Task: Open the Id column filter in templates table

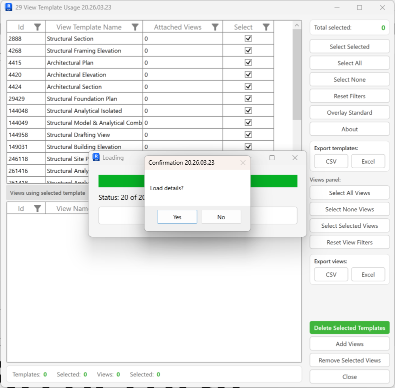Action: [x=37, y=27]
